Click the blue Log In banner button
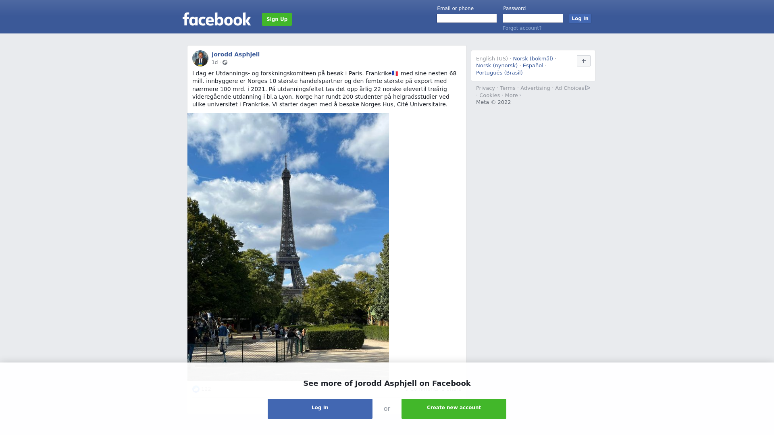This screenshot has width=774, height=435. [320, 408]
